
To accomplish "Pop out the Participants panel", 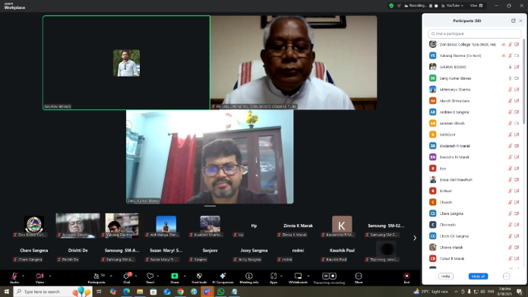I will [x=514, y=21].
